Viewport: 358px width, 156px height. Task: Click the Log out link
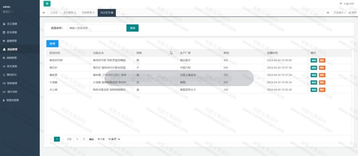pyautogui.click(x=349, y=3)
